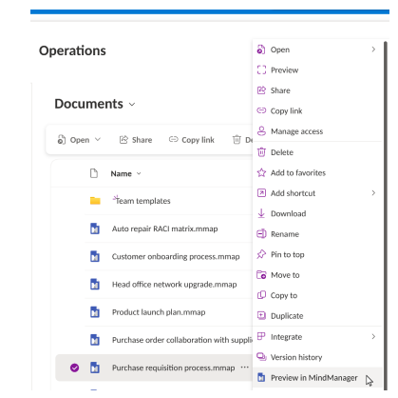Choose Manage access from context menu
Screen dimensions: 398x398
[x=317, y=131]
